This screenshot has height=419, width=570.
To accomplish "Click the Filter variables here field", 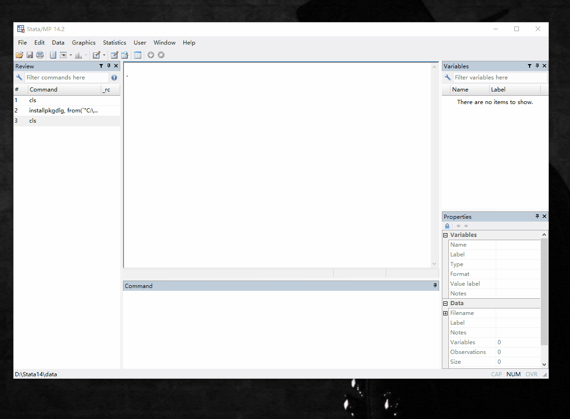I will point(499,78).
